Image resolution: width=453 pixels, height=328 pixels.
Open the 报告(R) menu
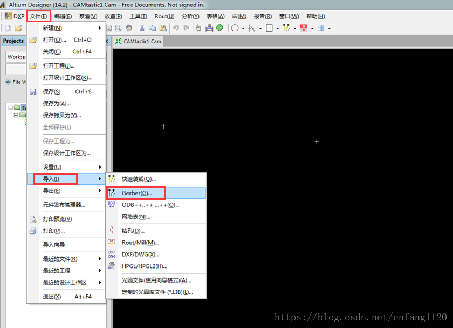click(x=263, y=16)
